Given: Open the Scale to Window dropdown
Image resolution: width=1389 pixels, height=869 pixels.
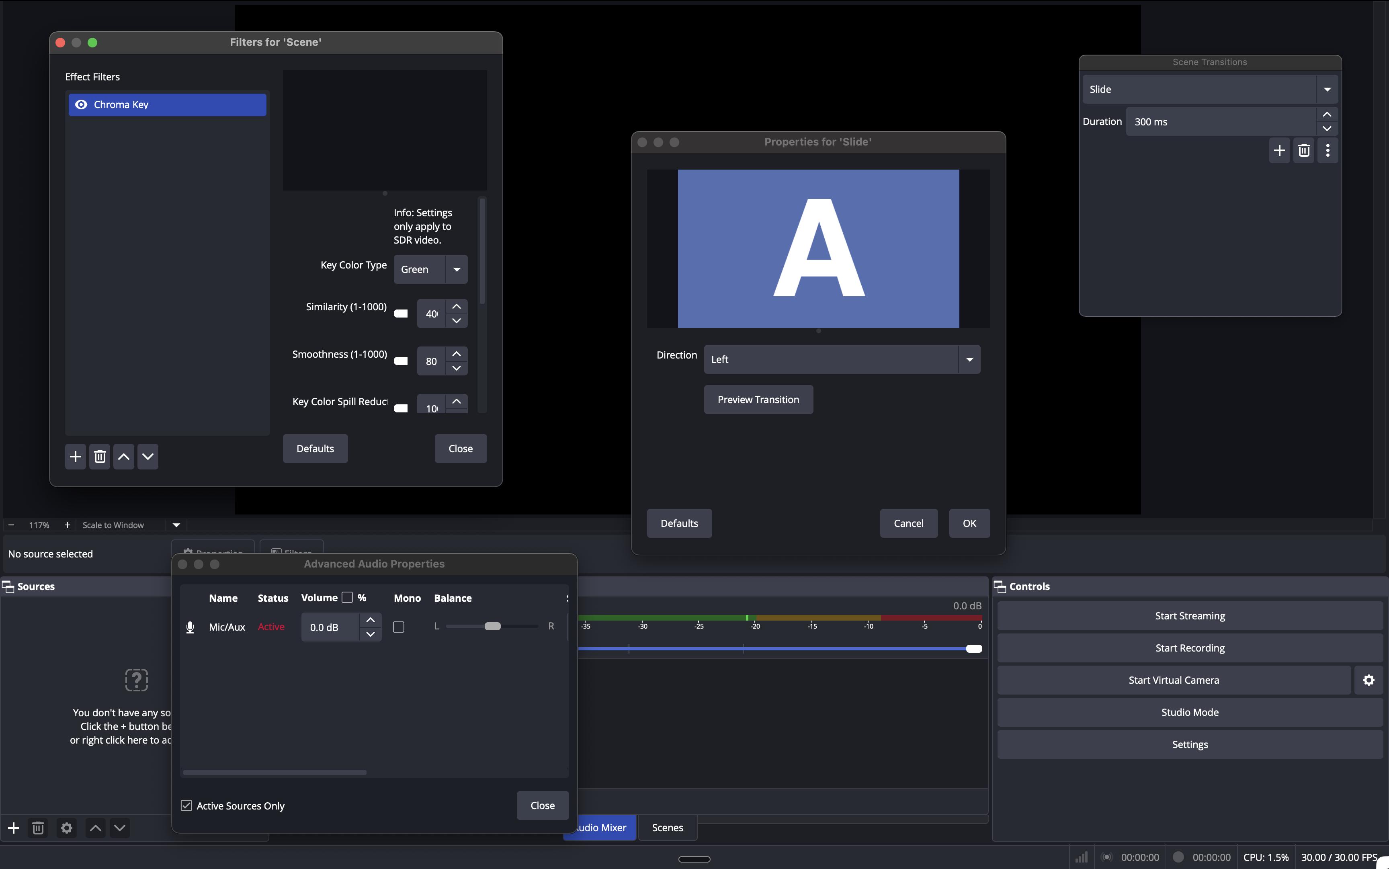Looking at the screenshot, I should pos(131,525).
